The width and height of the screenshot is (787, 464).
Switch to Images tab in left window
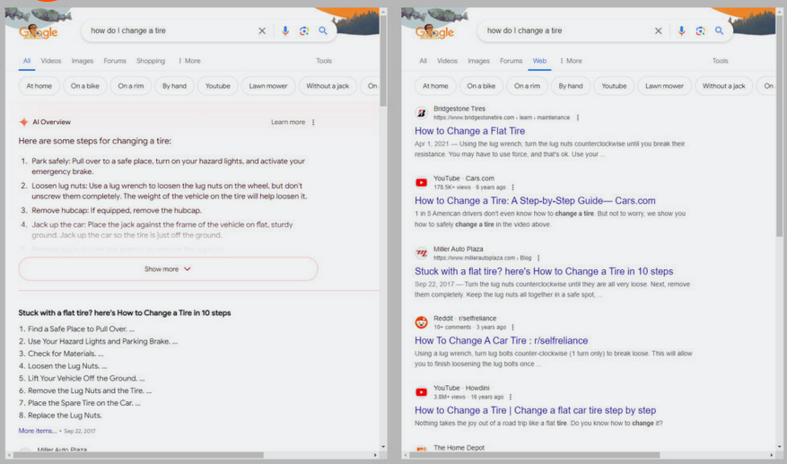83,61
